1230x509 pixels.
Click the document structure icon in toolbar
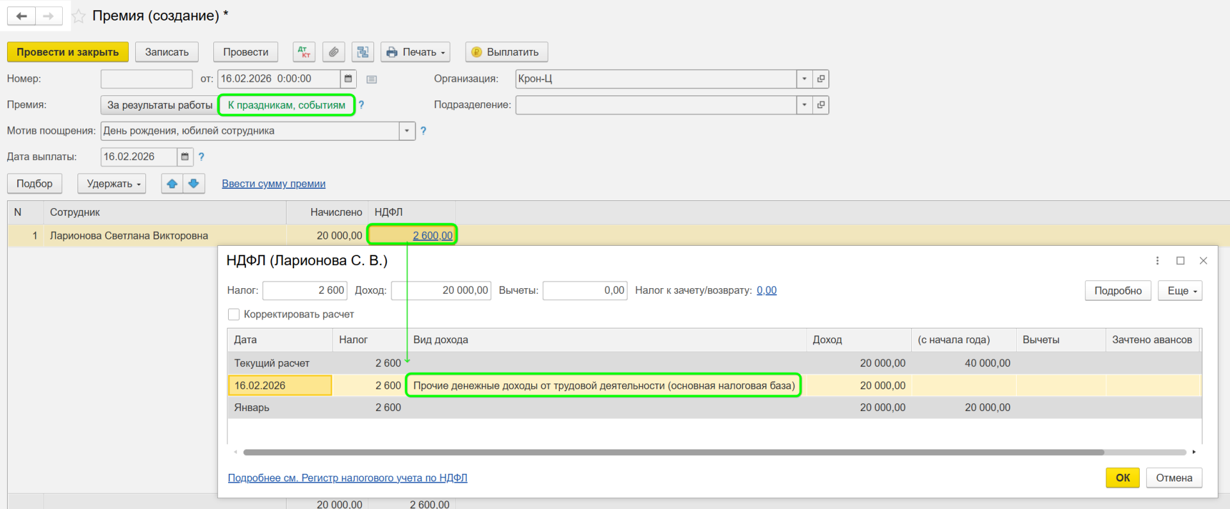tap(363, 52)
